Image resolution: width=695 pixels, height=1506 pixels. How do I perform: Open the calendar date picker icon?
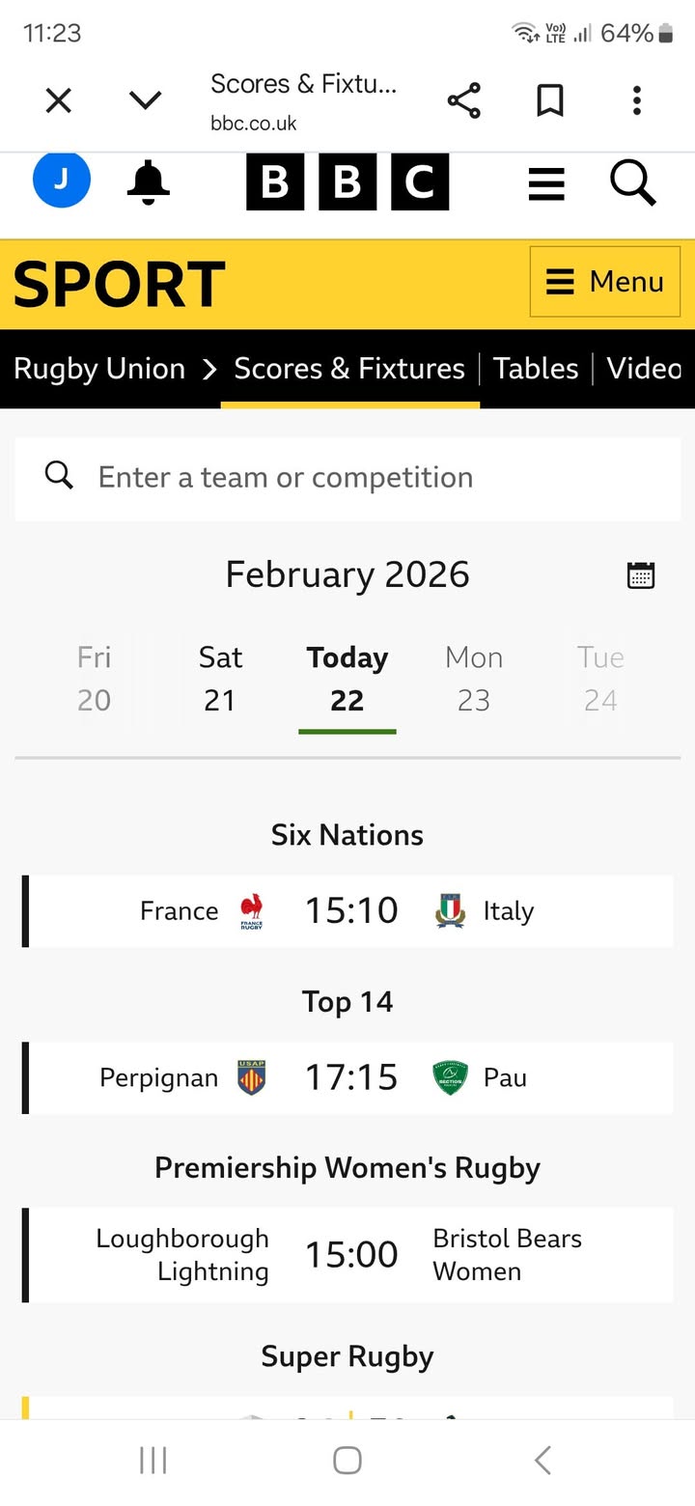click(x=641, y=575)
